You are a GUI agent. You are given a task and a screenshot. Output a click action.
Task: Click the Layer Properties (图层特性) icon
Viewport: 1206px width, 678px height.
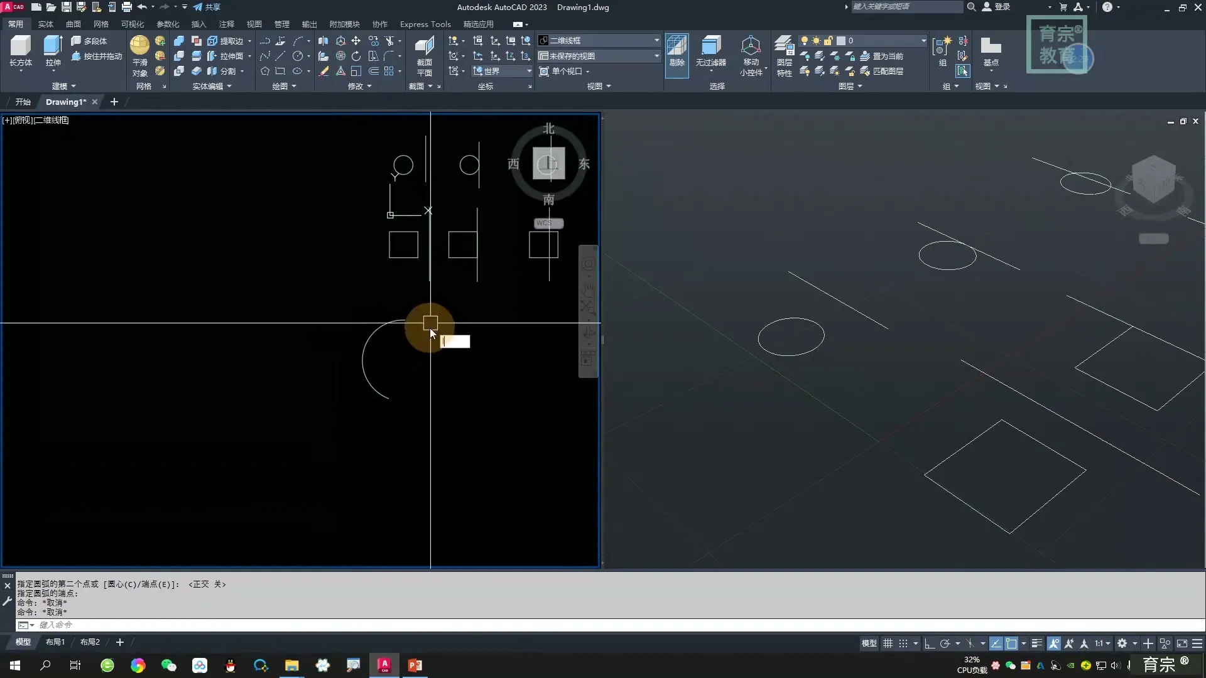point(784,46)
